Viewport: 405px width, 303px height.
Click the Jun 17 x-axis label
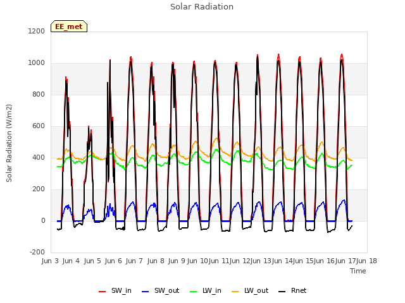pyautogui.click(x=345, y=261)
